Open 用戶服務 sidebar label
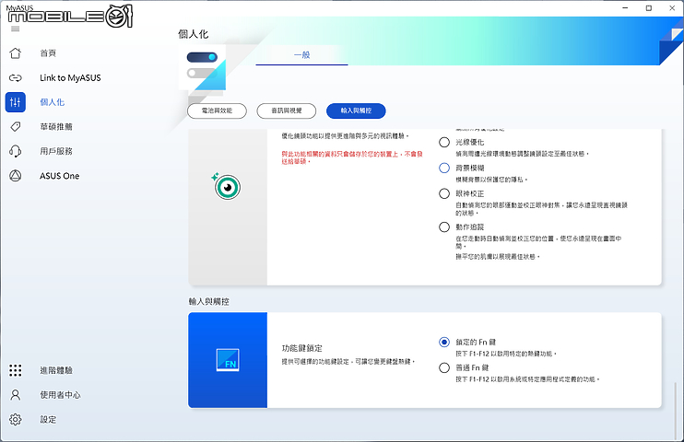This screenshot has height=442, width=684. (x=56, y=151)
